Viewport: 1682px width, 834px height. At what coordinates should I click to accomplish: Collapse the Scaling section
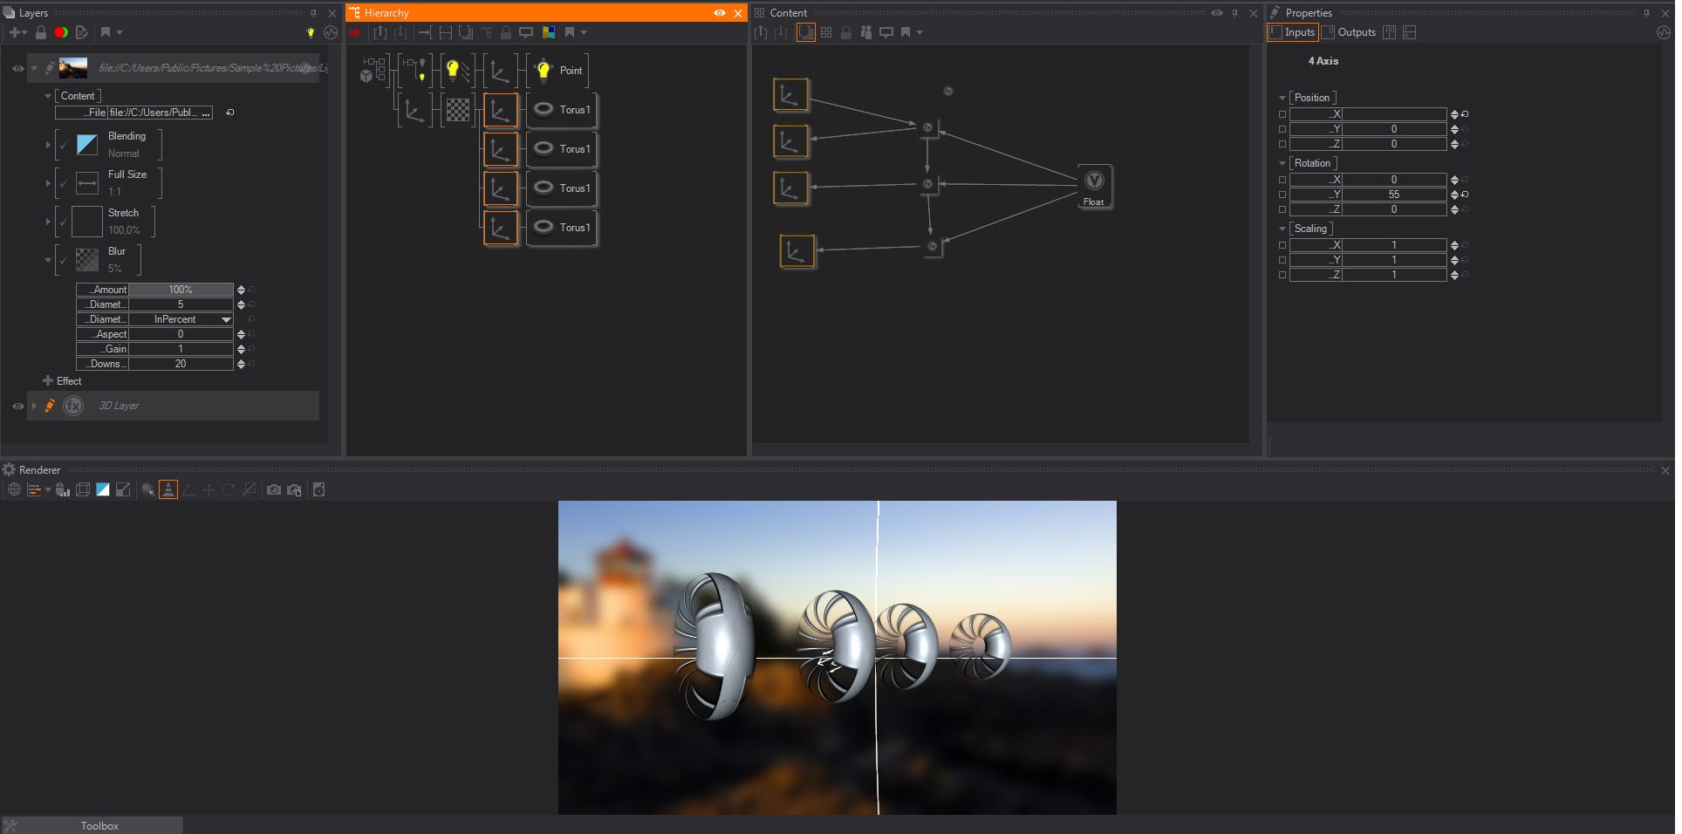coord(1282,229)
